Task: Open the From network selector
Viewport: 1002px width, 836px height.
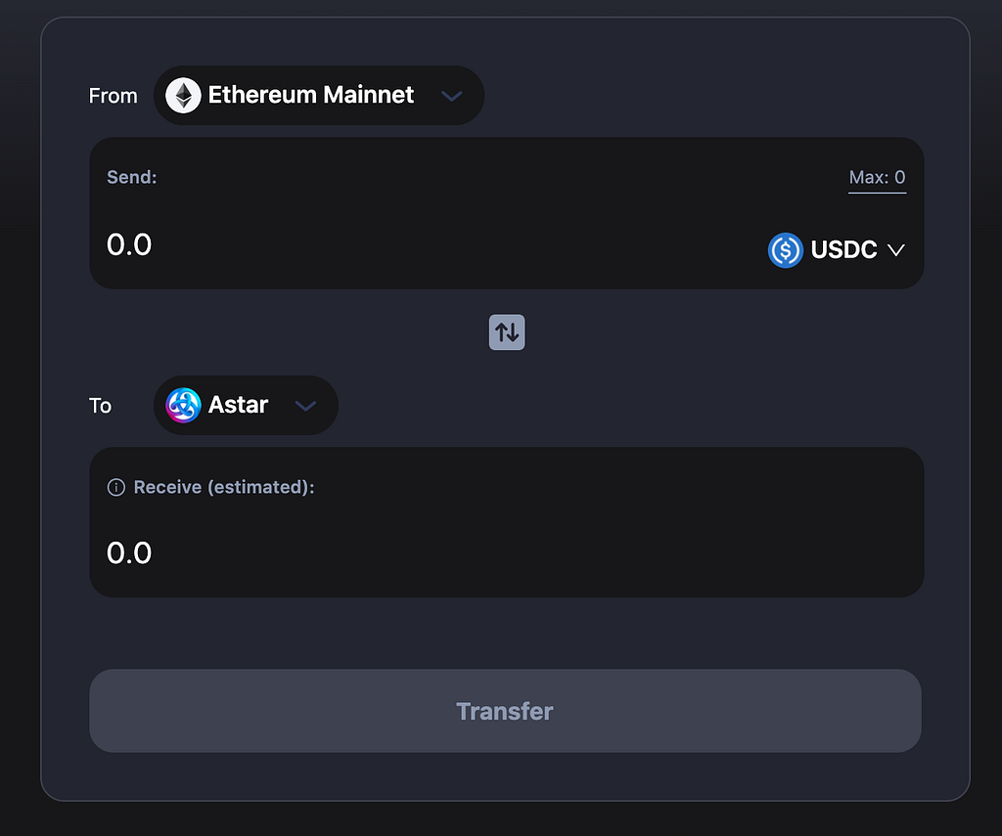Action: (x=319, y=95)
